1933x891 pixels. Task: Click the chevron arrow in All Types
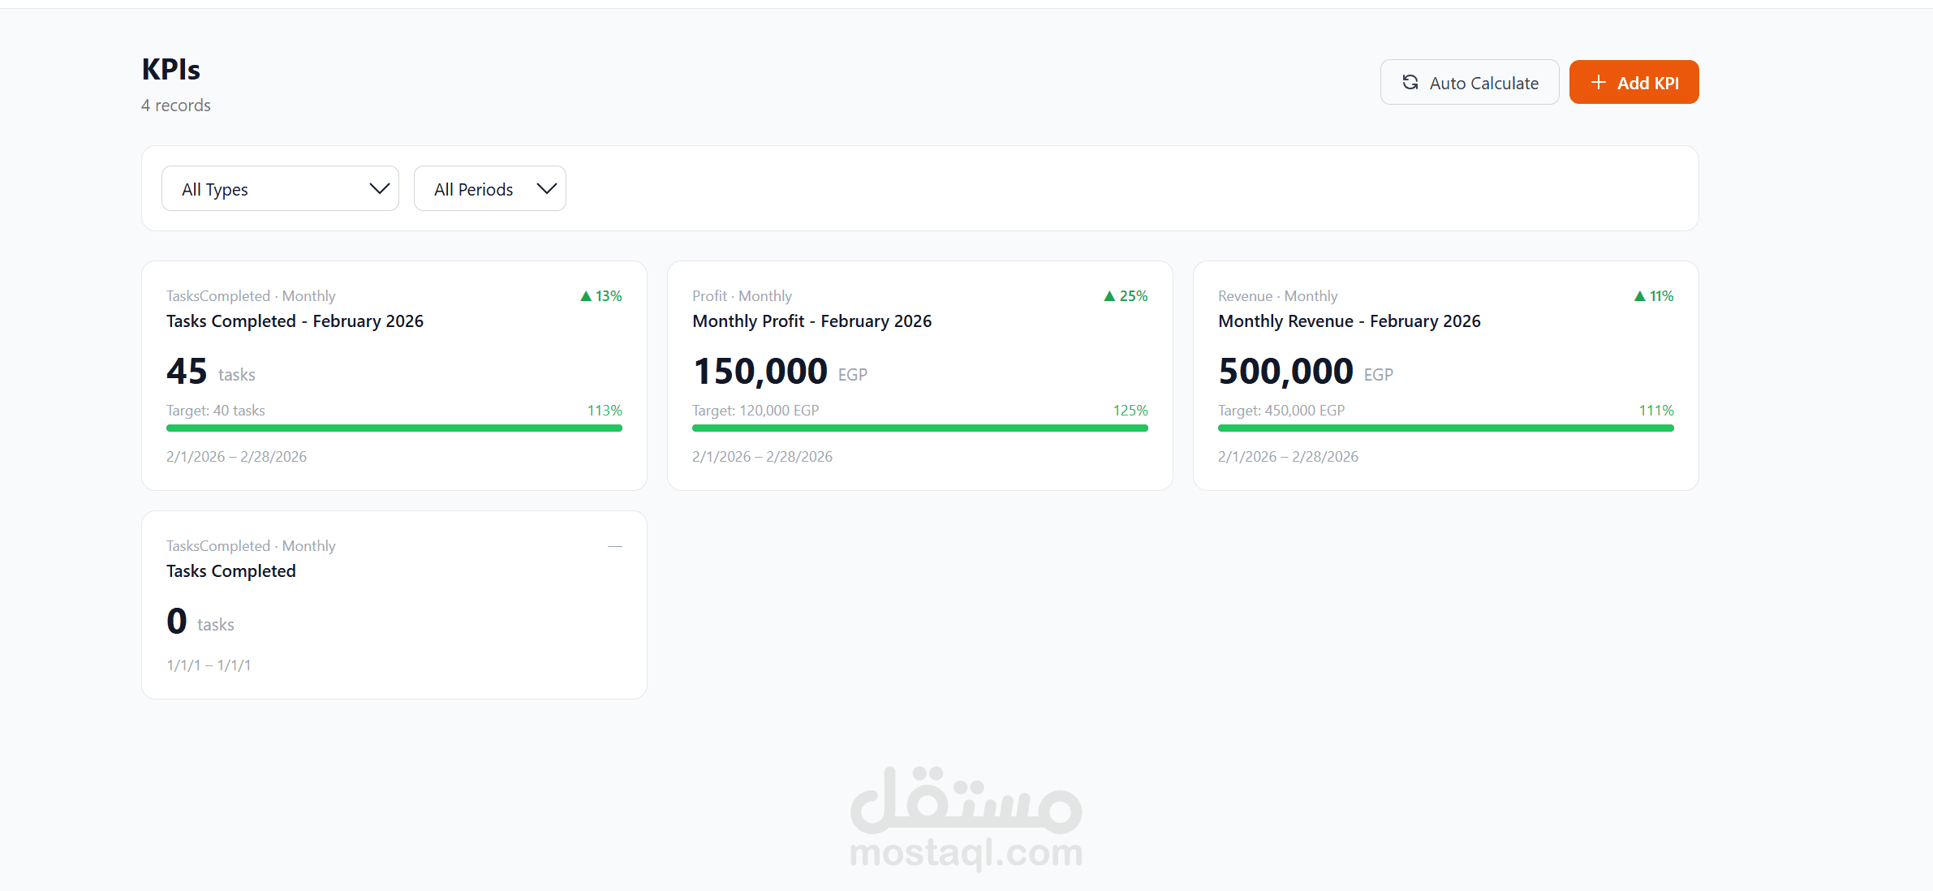point(379,188)
